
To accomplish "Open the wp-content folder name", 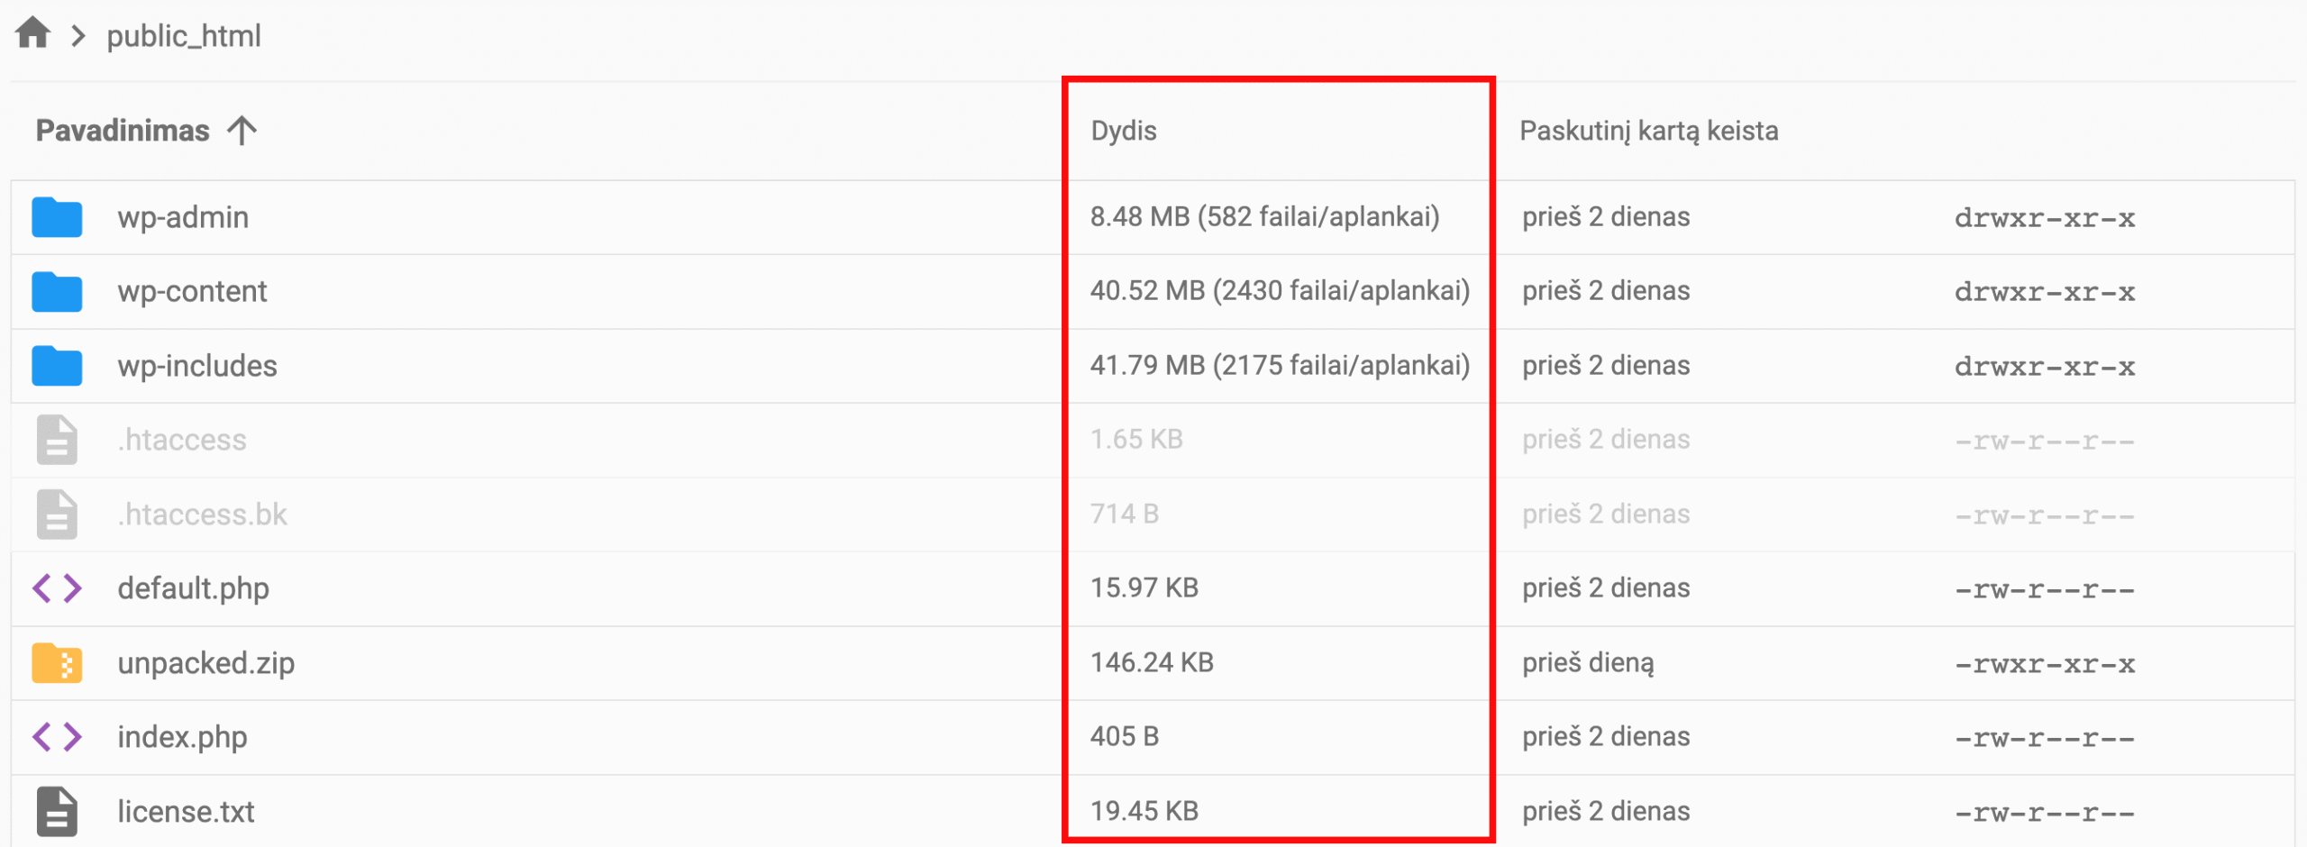I will 192,292.
